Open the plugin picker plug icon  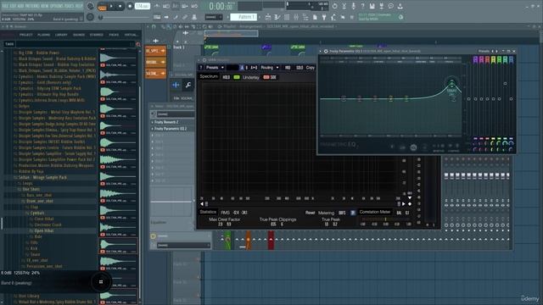324,17
